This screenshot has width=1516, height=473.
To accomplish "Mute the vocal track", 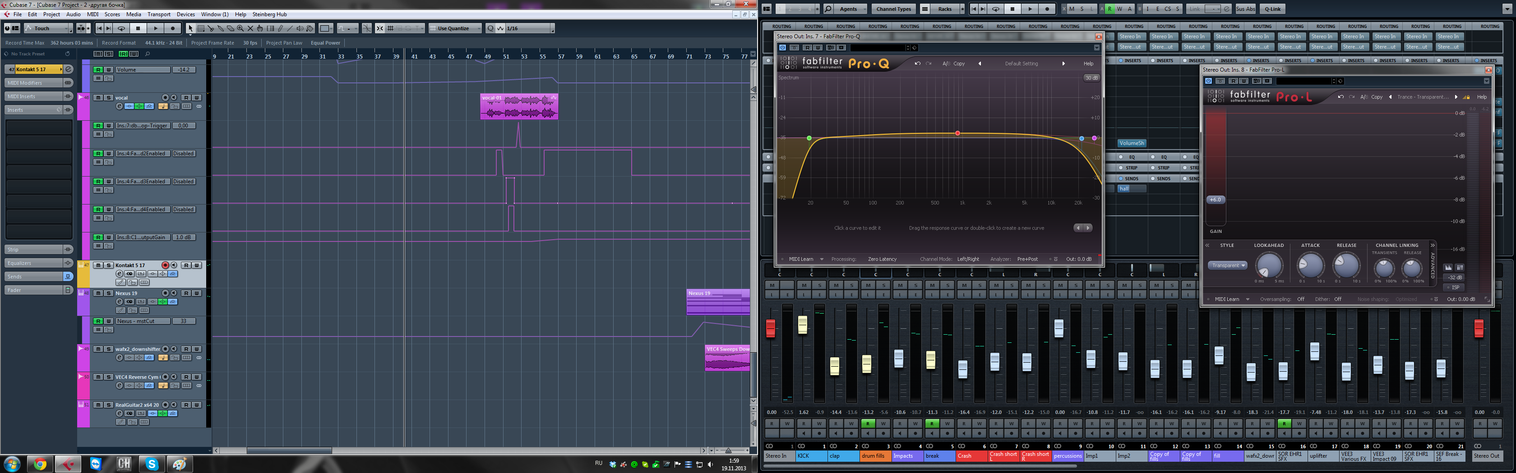I will point(98,98).
